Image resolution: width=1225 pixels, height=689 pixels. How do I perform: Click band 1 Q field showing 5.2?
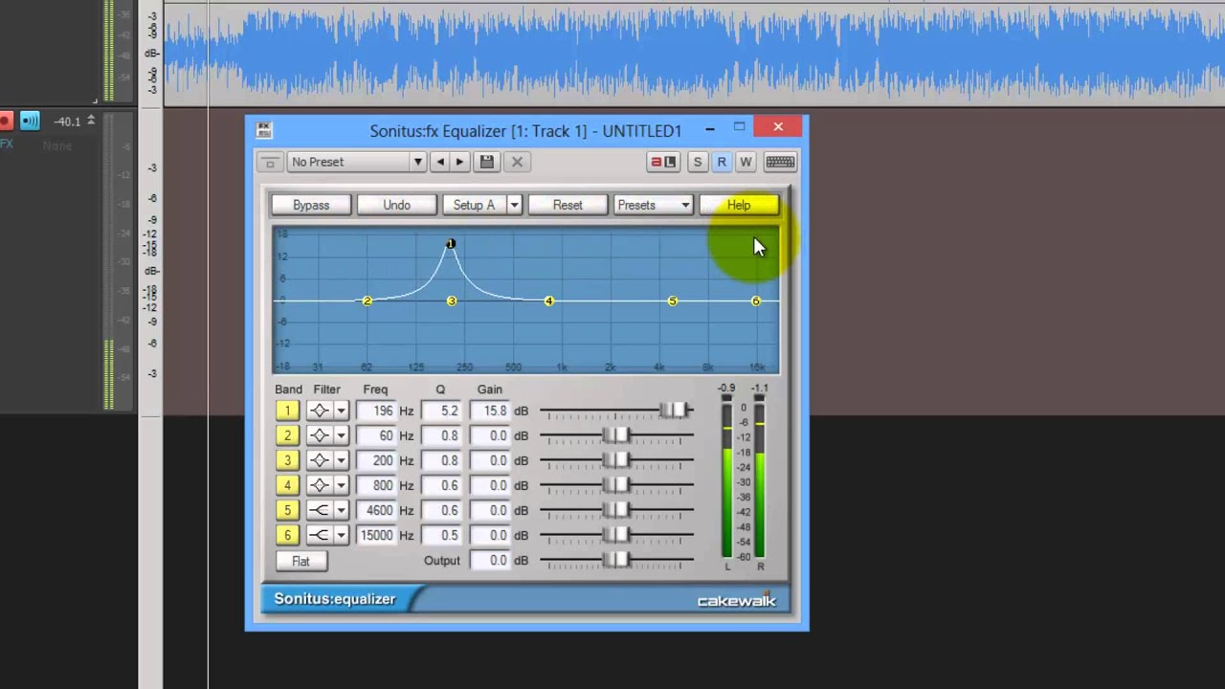coord(441,411)
